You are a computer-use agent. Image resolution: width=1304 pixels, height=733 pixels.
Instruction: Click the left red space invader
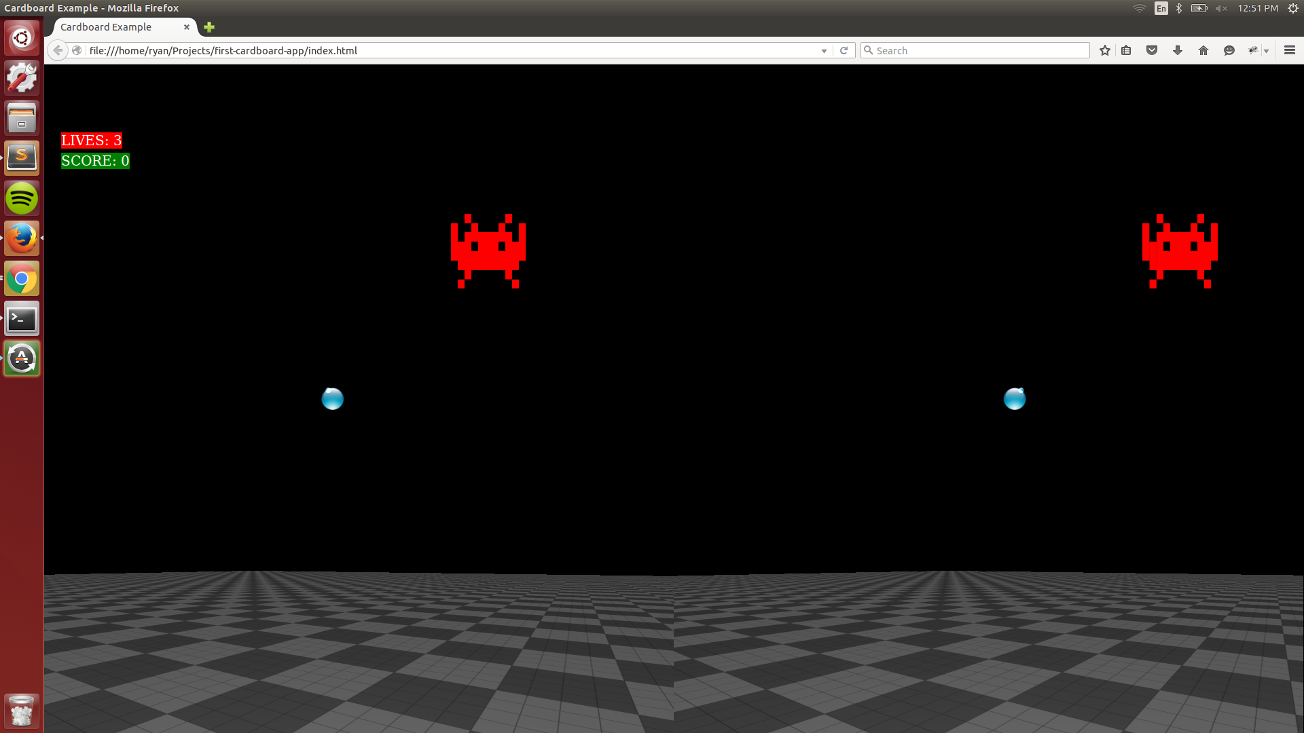488,251
